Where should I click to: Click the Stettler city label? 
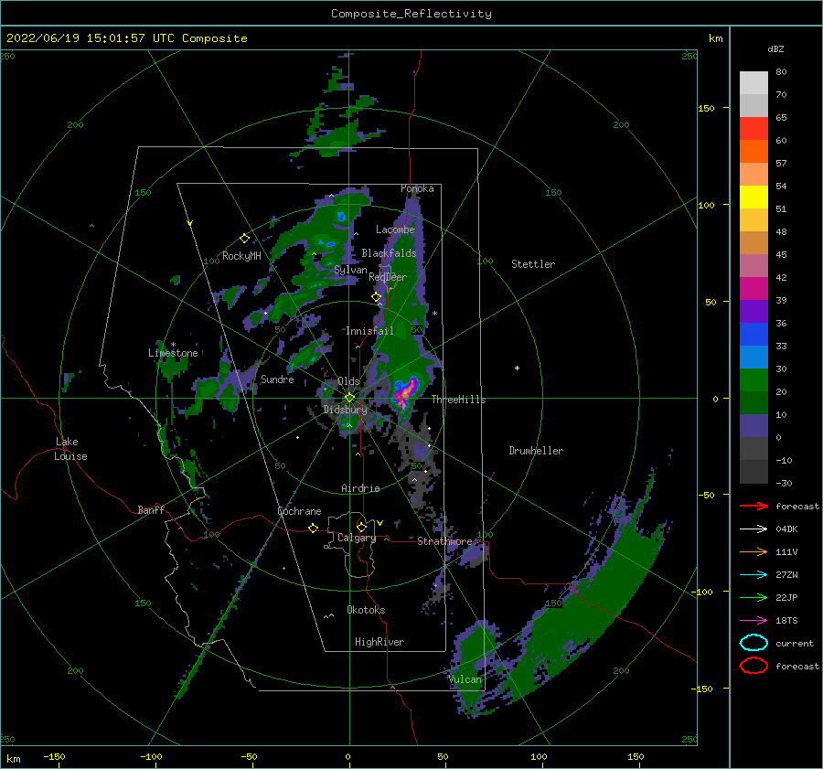pyautogui.click(x=533, y=264)
